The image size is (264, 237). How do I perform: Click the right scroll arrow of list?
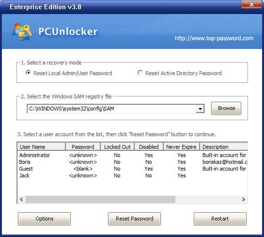(244, 199)
